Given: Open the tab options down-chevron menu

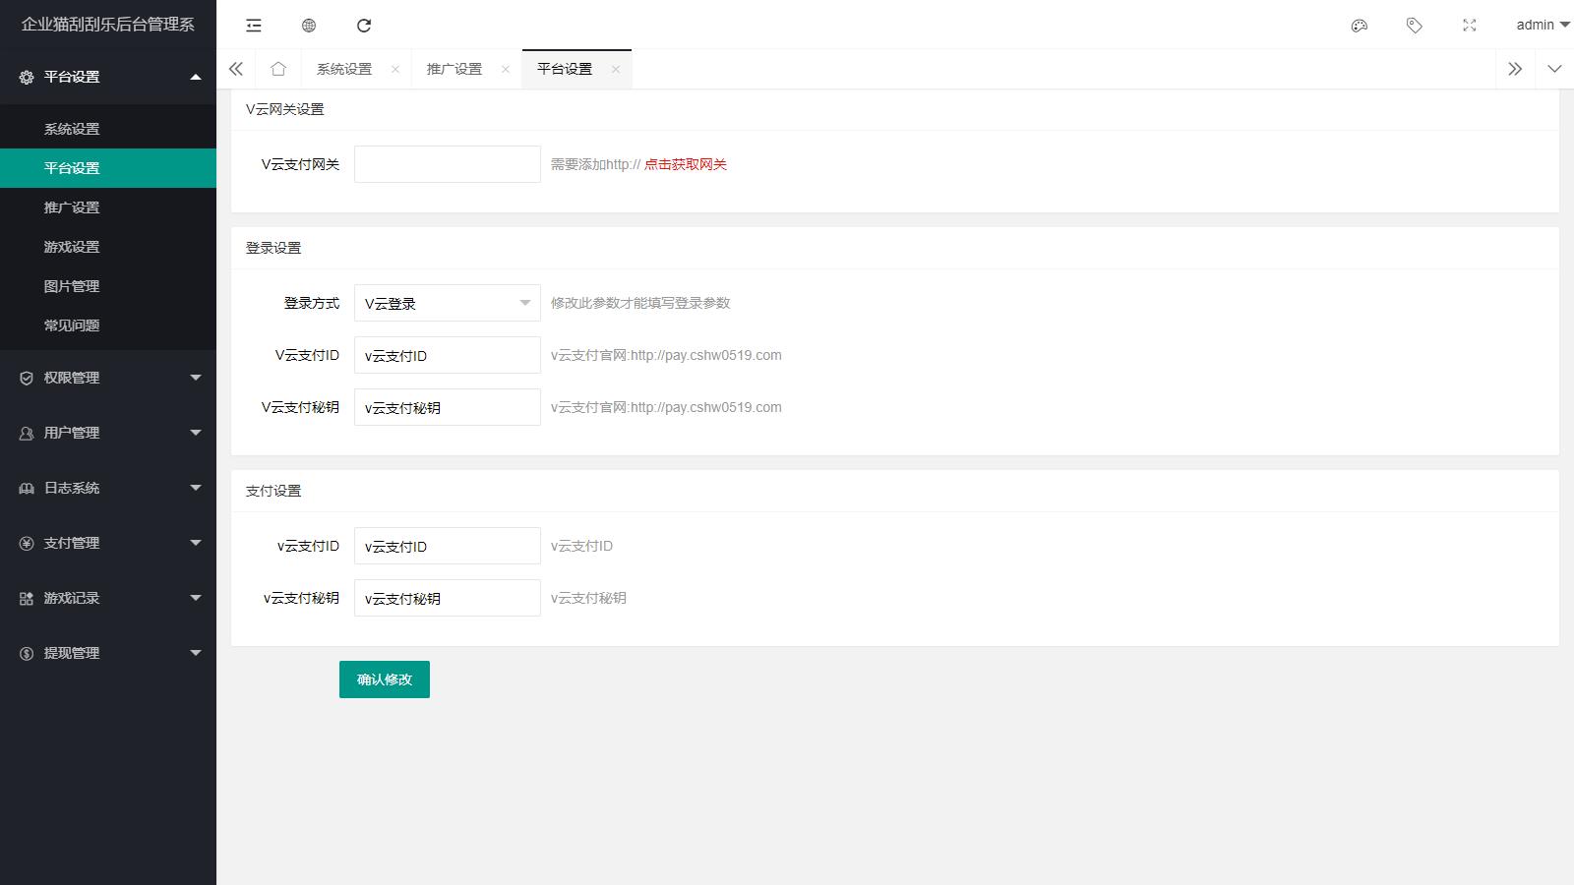Looking at the screenshot, I should tap(1554, 69).
